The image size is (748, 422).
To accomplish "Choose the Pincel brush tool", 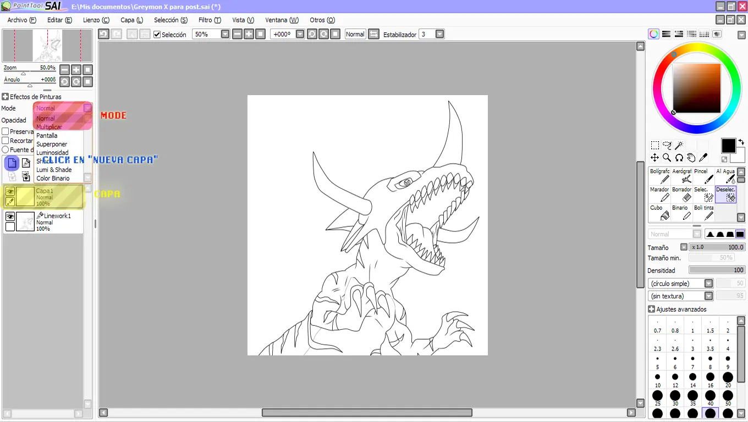I will click(703, 176).
